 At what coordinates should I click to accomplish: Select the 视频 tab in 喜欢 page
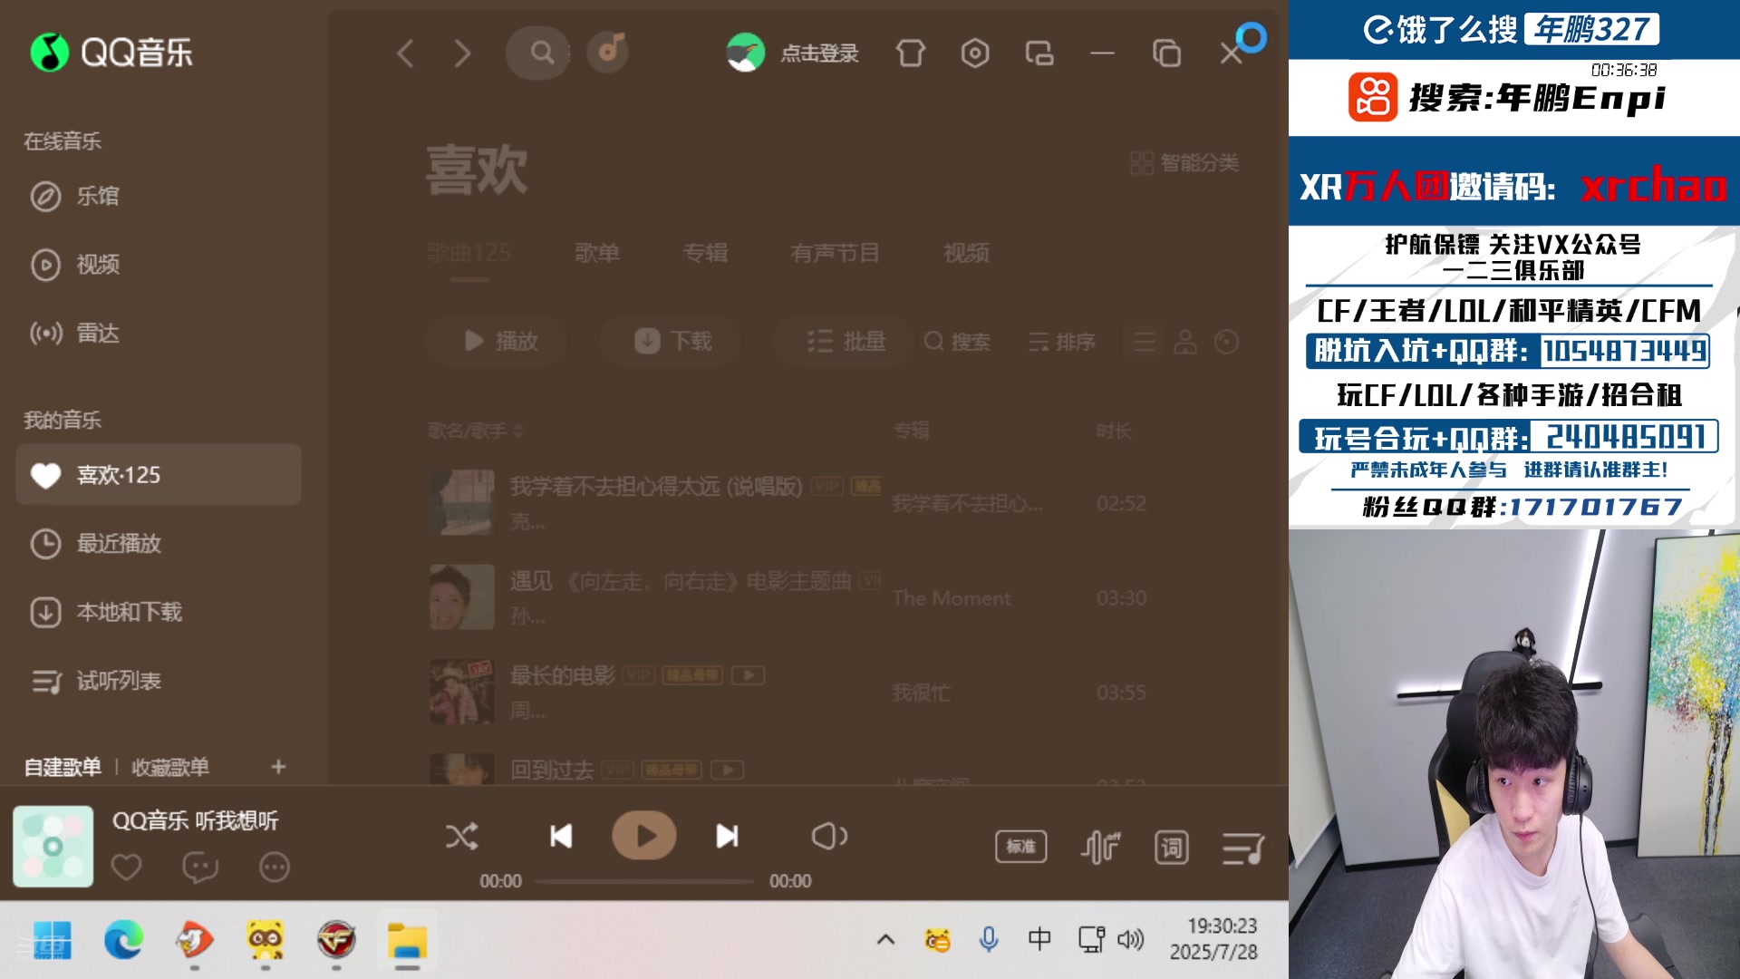click(966, 254)
